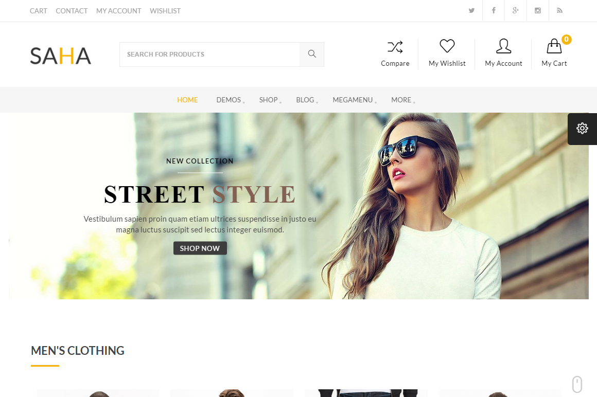
Task: Click the My Account user icon
Action: tap(503, 46)
